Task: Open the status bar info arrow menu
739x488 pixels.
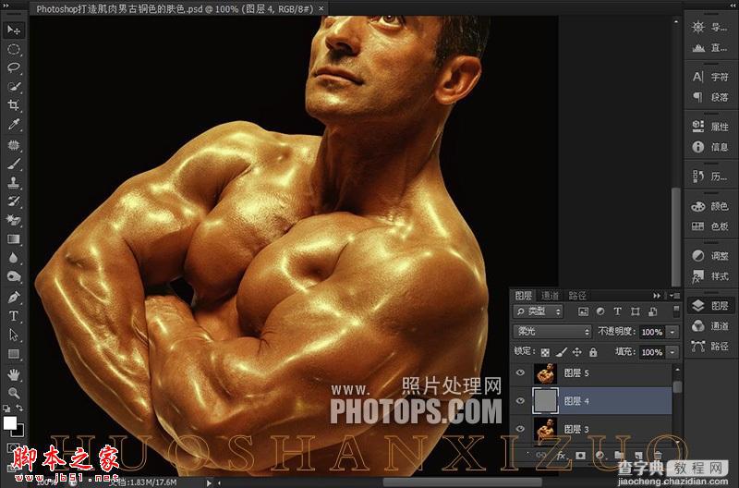Action: tap(209, 482)
